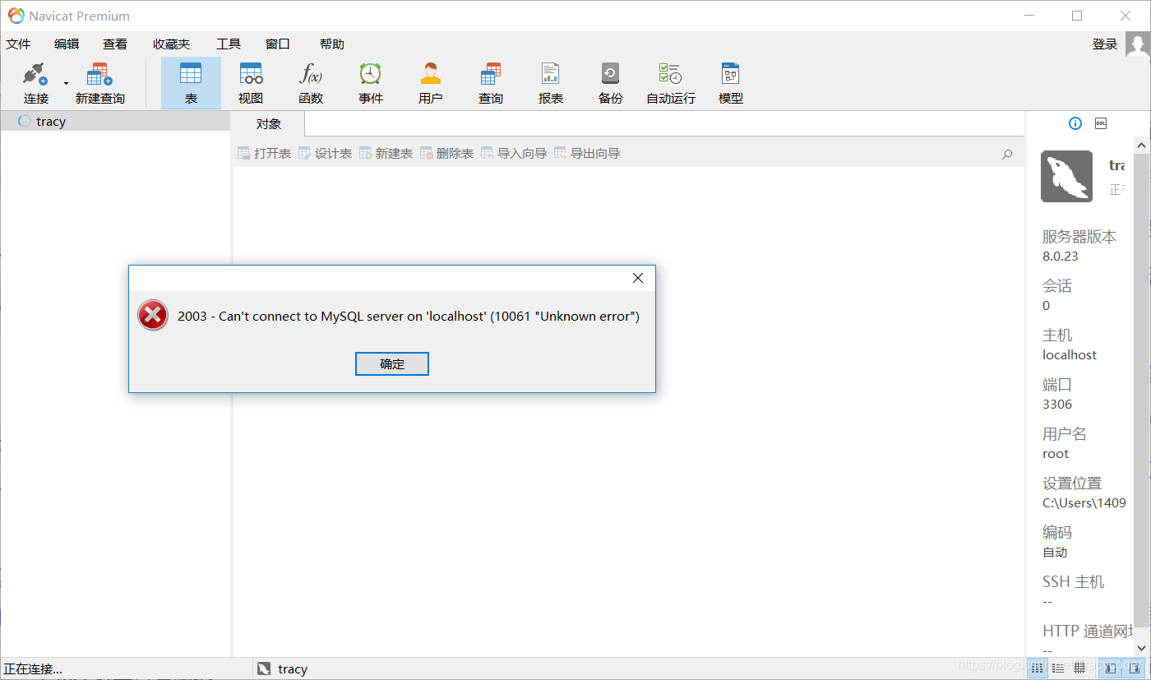The image size is (1151, 680).
Task: Select the tracy connection in the tree
Action: [x=115, y=121]
